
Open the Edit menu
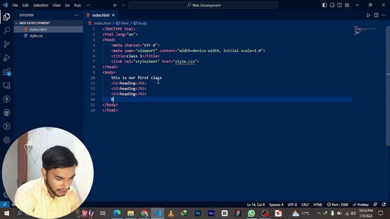point(26,5)
